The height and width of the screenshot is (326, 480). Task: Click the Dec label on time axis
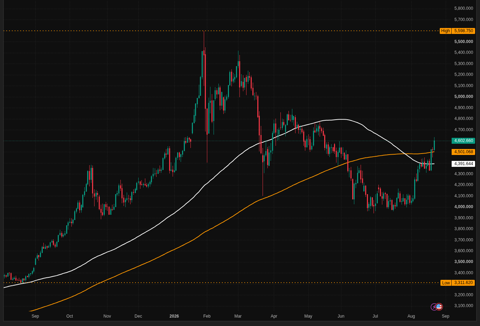[138, 316]
